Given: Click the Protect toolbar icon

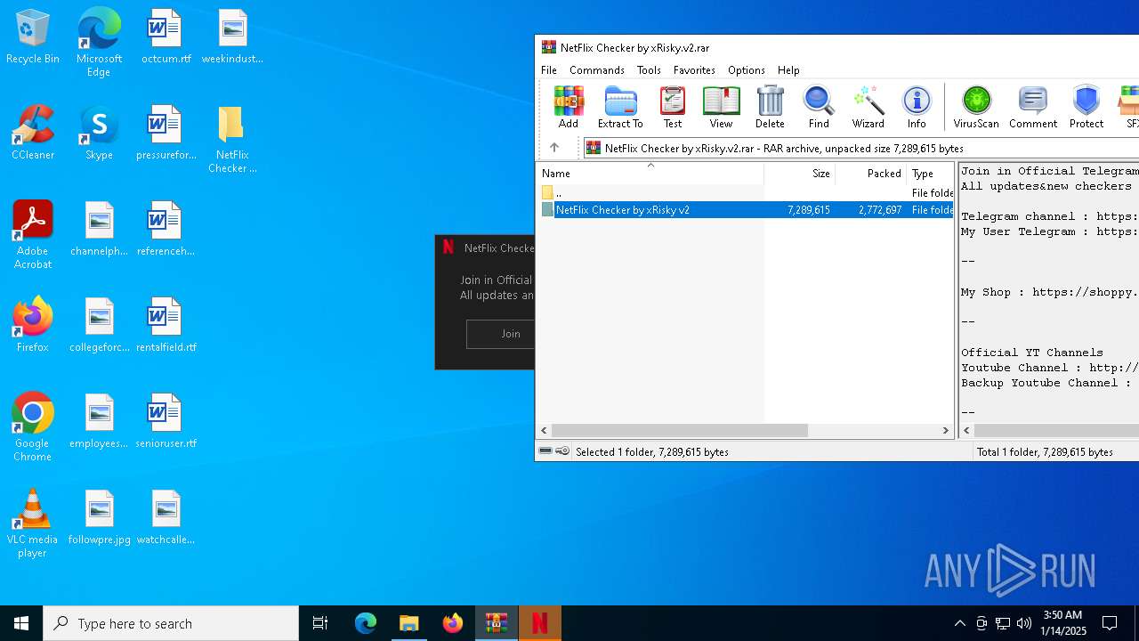Looking at the screenshot, I should pos(1086,107).
